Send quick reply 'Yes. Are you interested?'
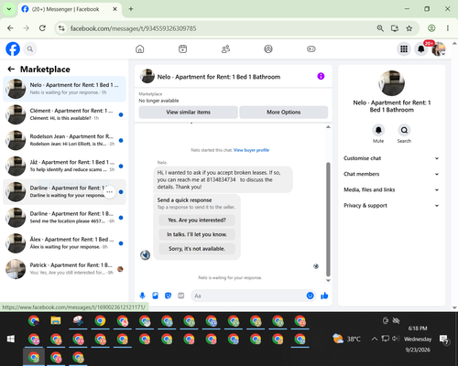This screenshot has height=366, width=458. [197, 220]
